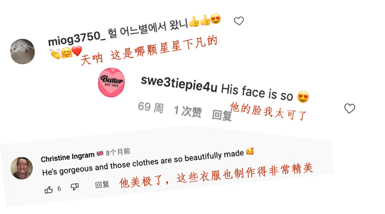Click 回复 under Christine Ingram's comment
The height and width of the screenshot is (214, 385).
coord(102,184)
